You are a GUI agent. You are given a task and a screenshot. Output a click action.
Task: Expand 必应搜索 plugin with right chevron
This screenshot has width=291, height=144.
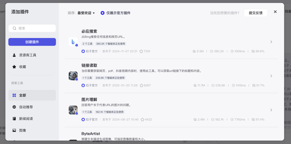[x=271, y=42]
